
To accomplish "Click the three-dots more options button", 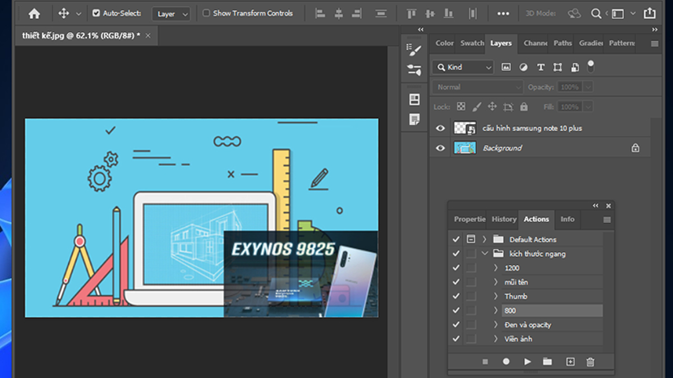I will tap(503, 13).
